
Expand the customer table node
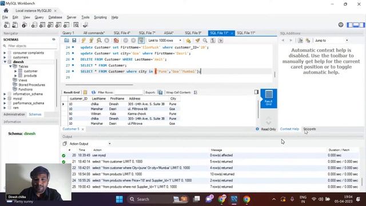pyautogui.click(x=15, y=71)
